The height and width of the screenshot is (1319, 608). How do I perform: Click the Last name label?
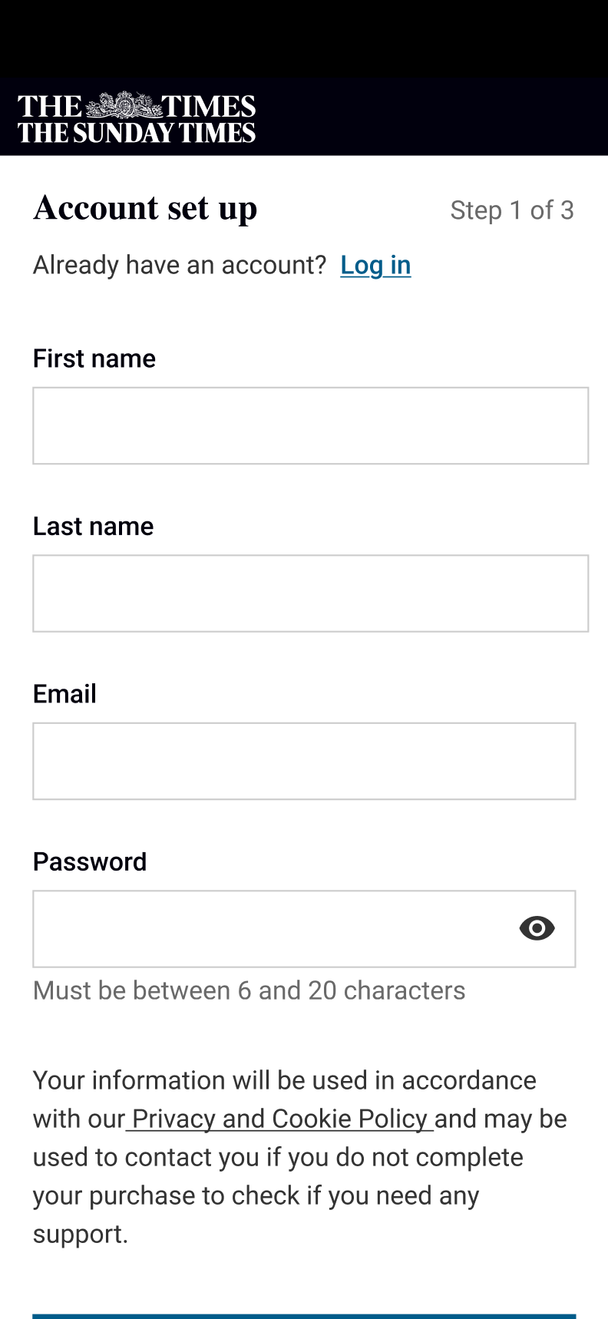tap(94, 526)
